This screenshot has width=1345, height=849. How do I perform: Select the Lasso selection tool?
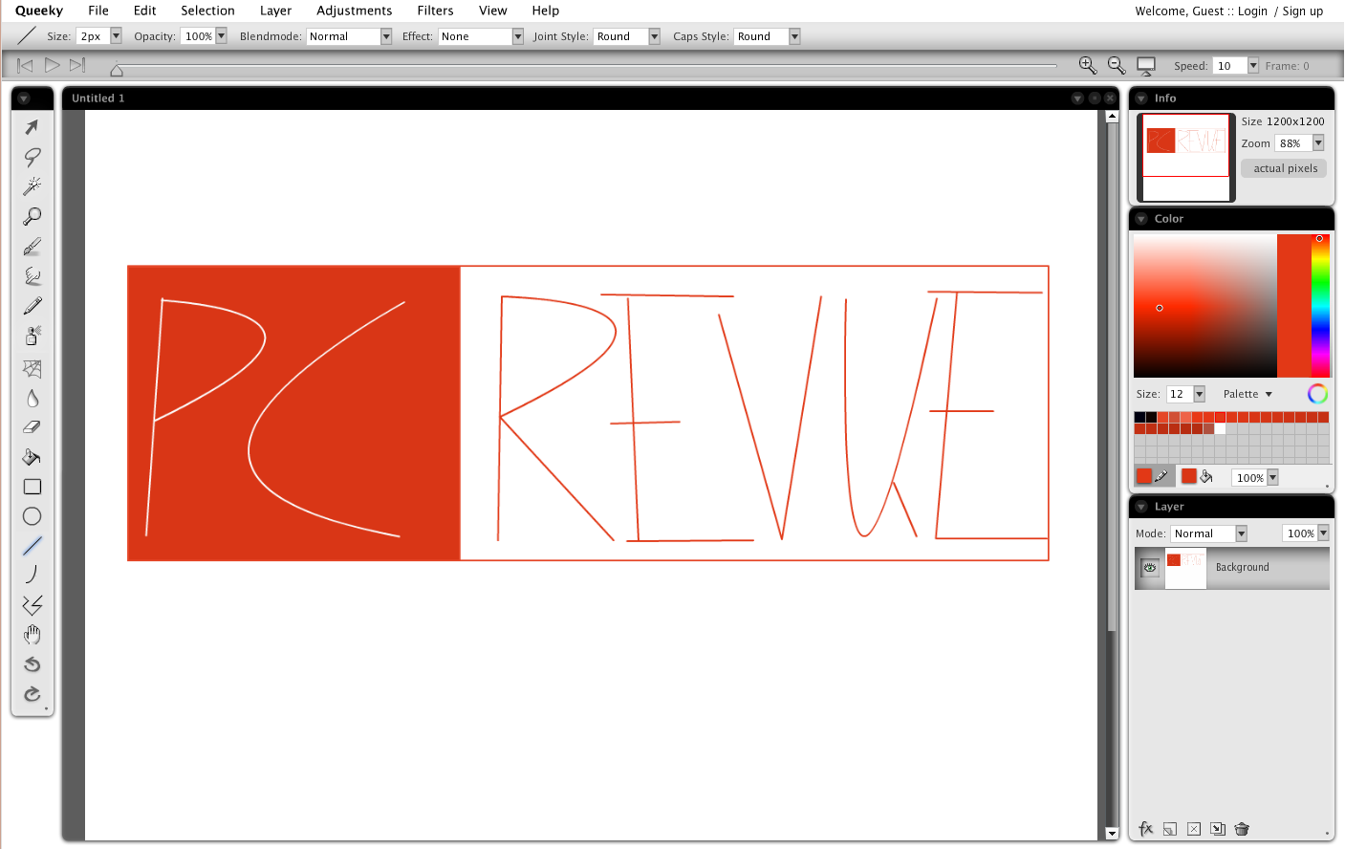point(32,157)
